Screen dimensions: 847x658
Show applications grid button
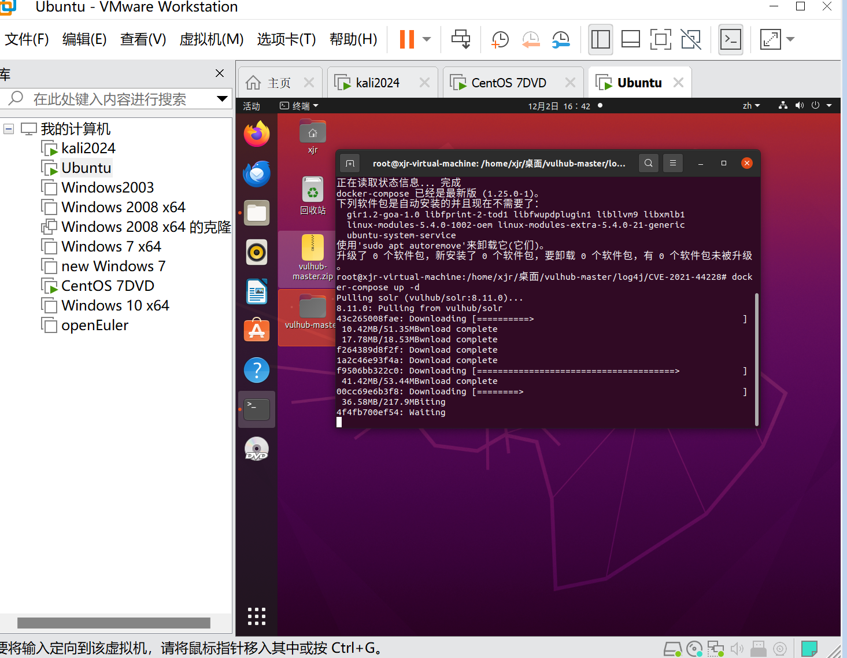point(257,616)
